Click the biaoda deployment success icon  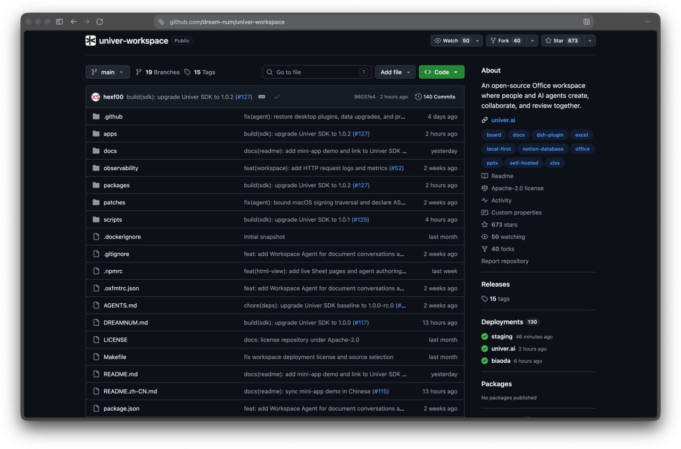pos(485,361)
